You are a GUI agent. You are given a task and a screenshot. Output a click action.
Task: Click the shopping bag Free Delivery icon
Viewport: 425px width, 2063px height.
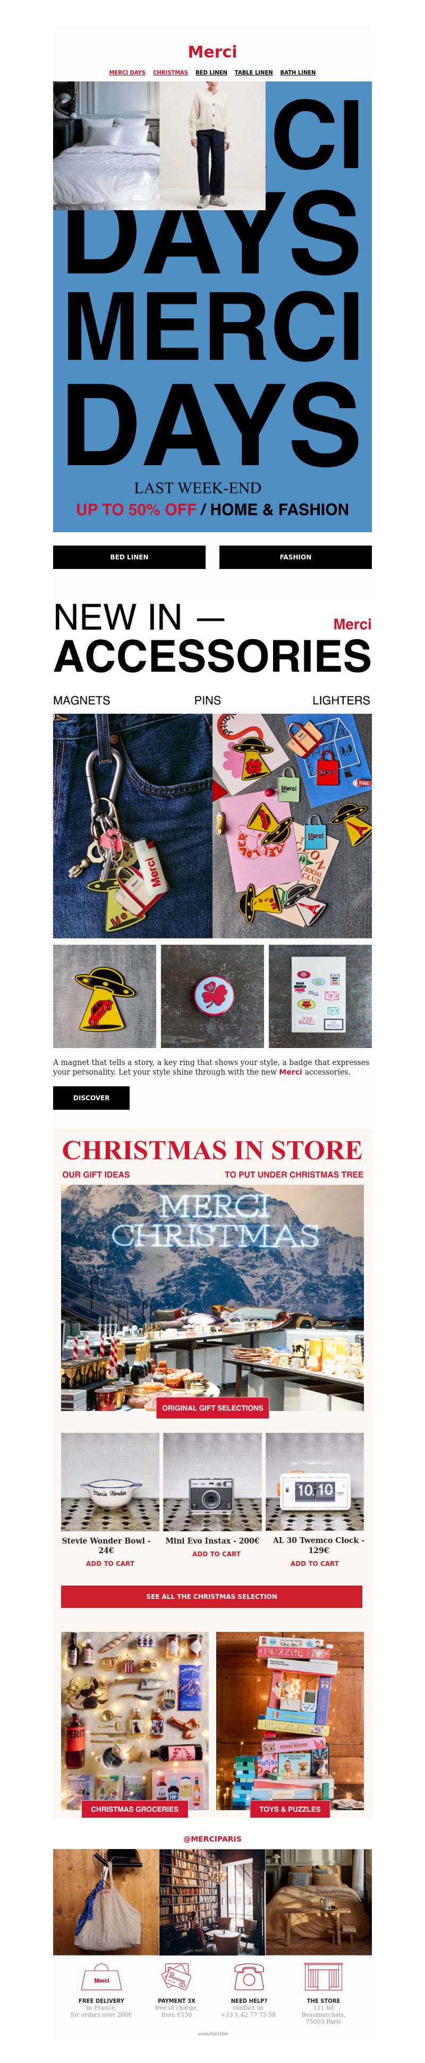click(101, 1977)
